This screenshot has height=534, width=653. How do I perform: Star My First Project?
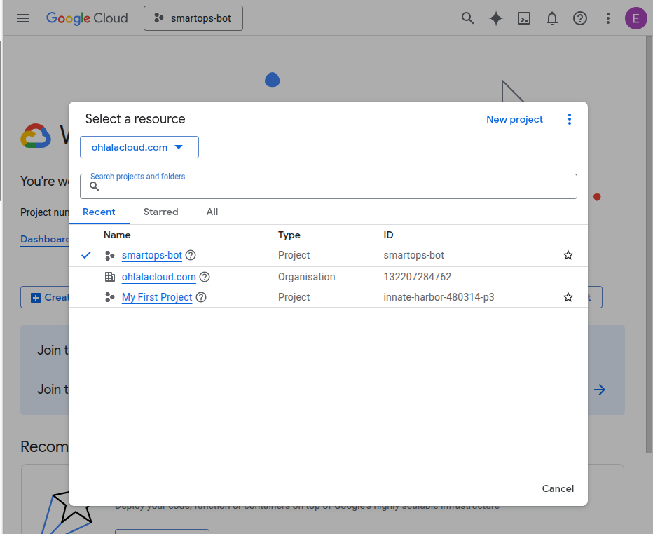pyautogui.click(x=568, y=297)
